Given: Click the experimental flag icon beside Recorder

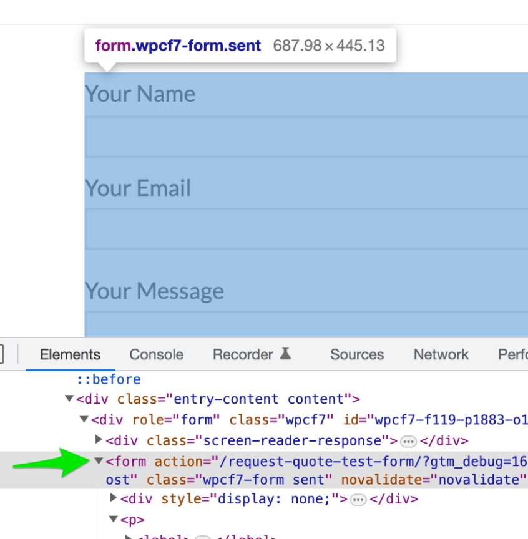Looking at the screenshot, I should (286, 353).
